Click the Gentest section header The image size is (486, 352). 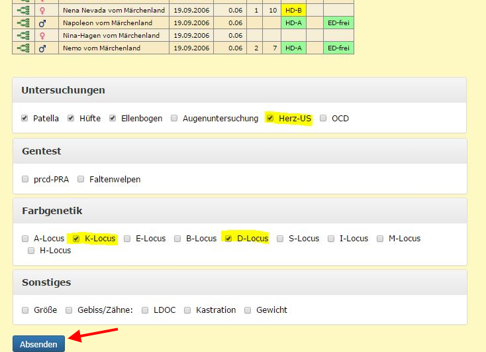[x=240, y=151]
